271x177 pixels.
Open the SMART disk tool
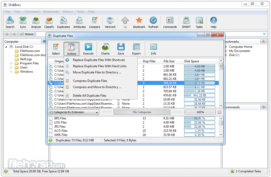coord(186,22)
